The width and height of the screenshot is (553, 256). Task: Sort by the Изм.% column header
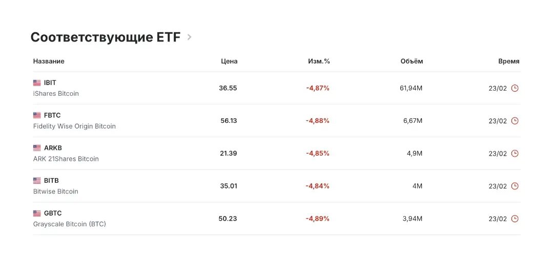[x=319, y=61]
